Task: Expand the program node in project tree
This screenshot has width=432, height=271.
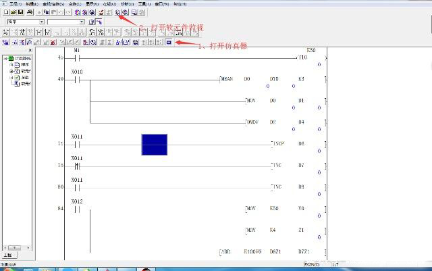Action: pos(11,65)
